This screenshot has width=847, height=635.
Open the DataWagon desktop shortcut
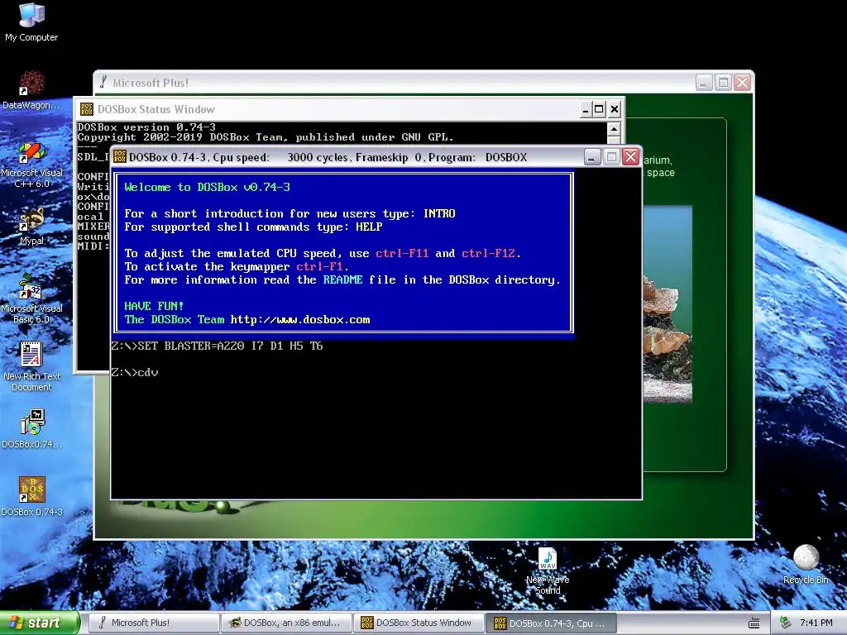tap(31, 89)
